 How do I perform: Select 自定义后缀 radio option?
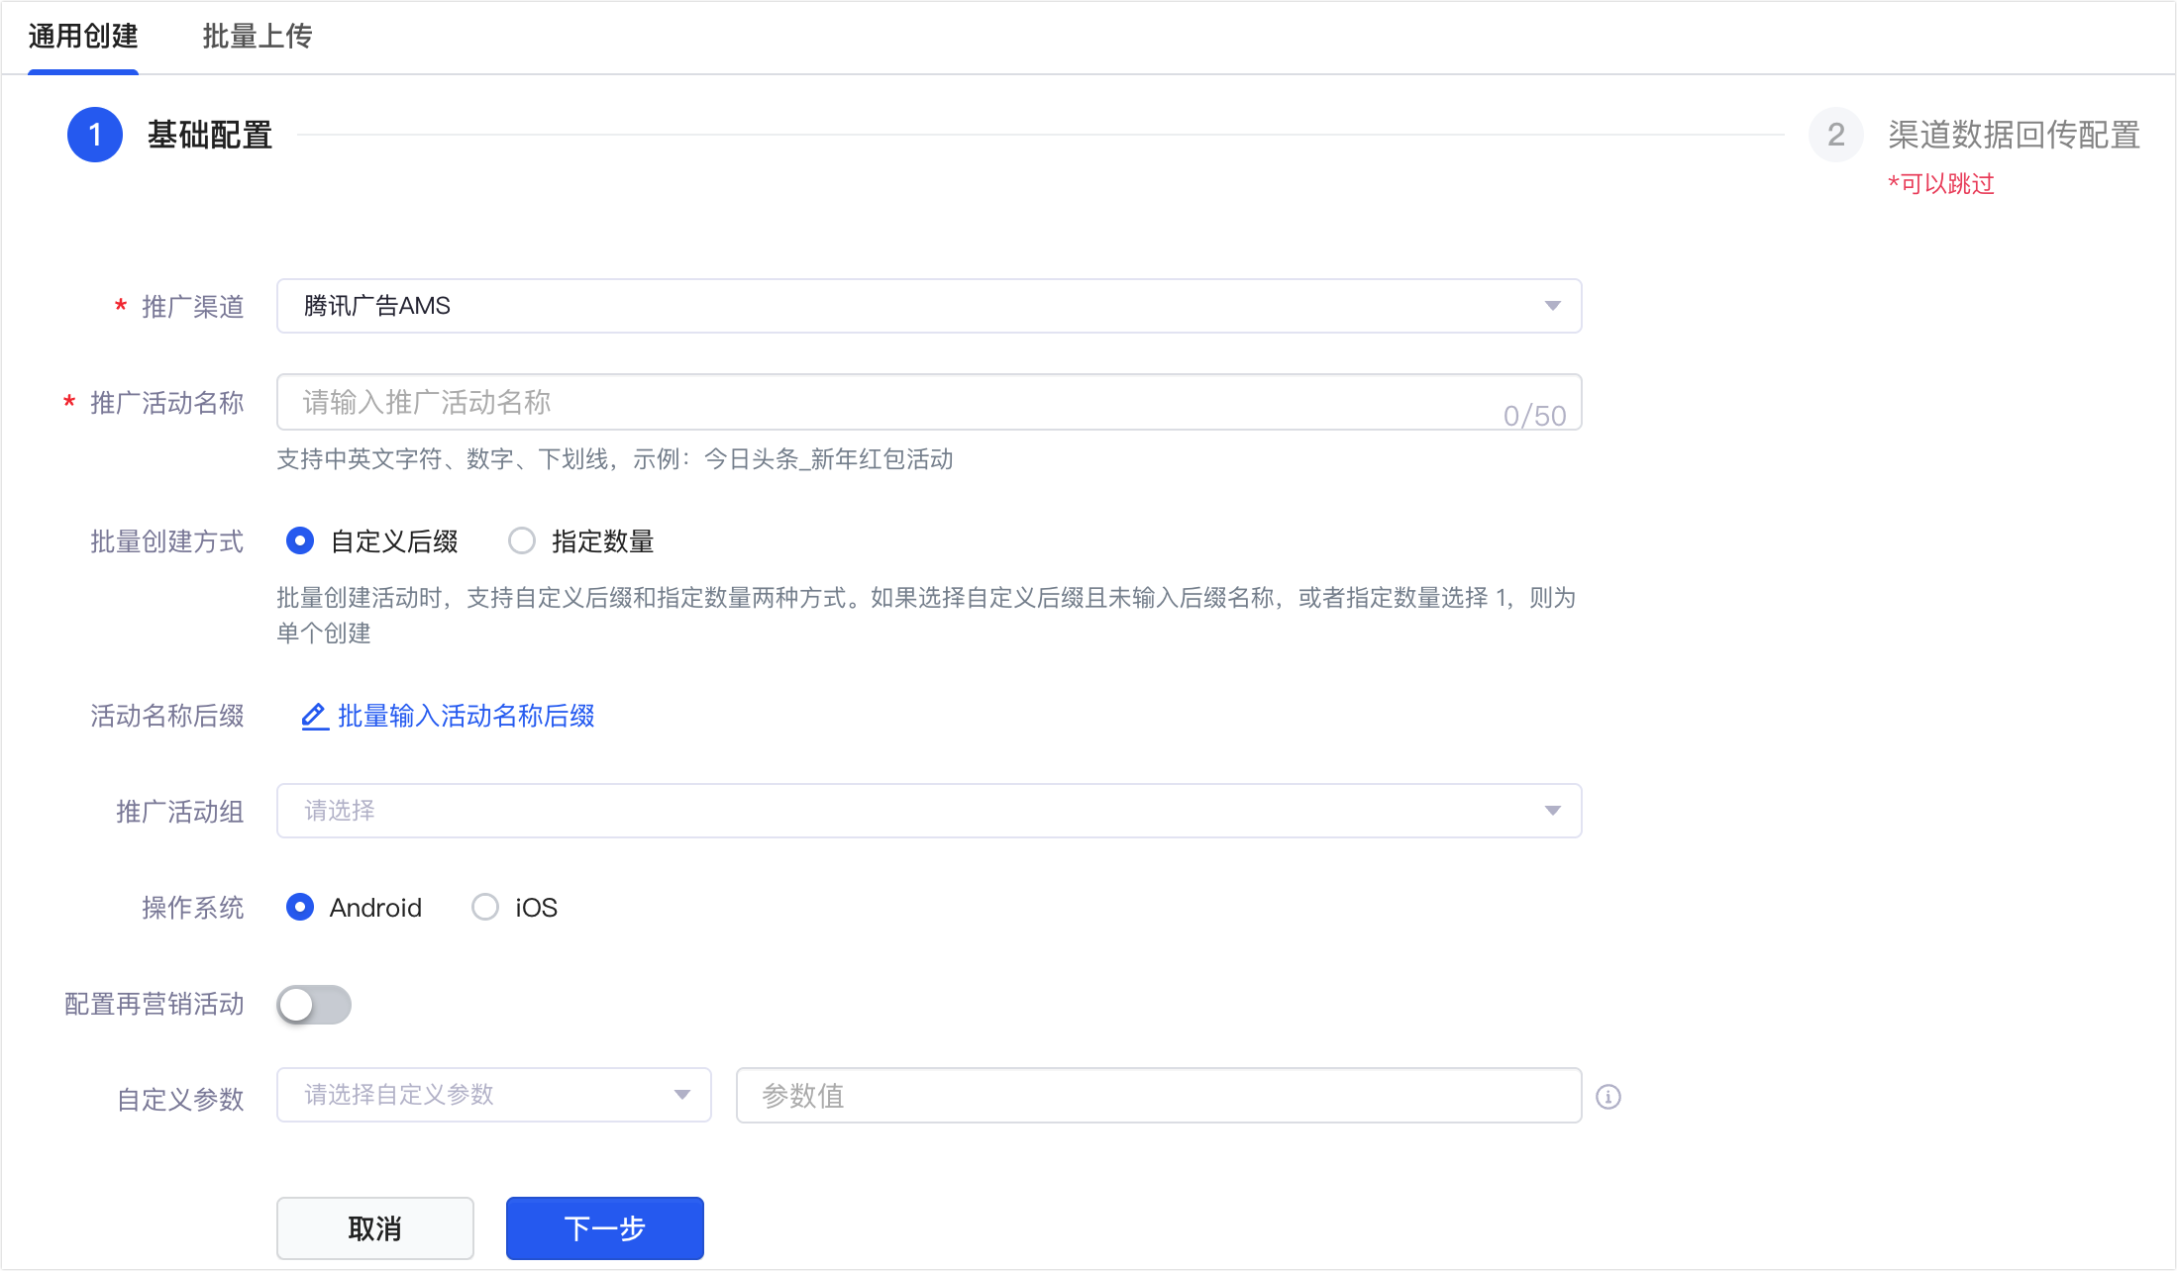click(300, 541)
